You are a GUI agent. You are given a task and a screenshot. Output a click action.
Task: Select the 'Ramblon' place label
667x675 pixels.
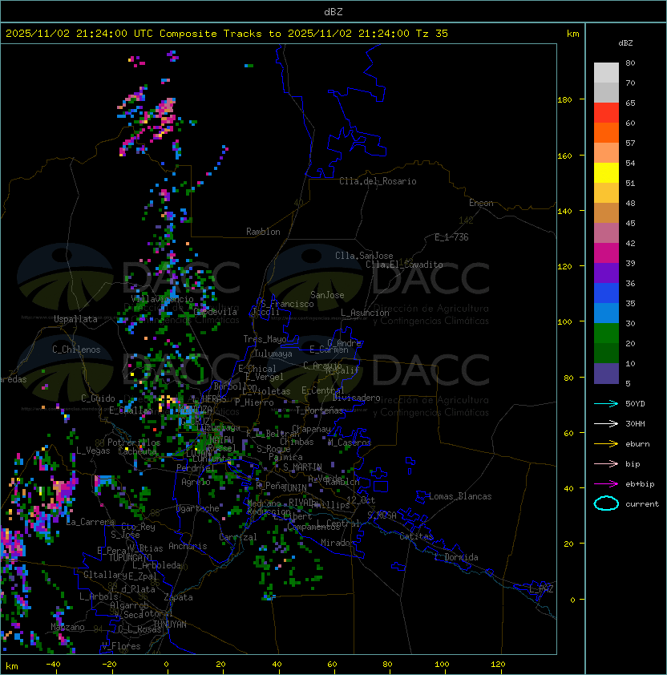click(x=263, y=232)
